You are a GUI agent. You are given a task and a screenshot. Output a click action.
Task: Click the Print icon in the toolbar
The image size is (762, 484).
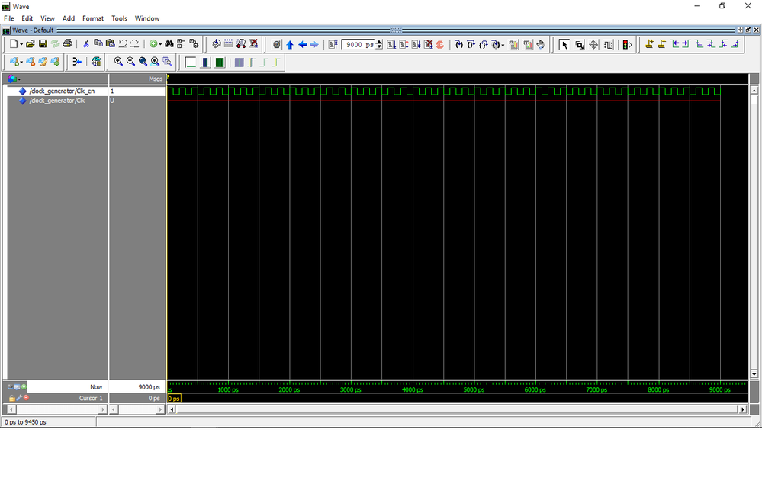[x=68, y=44]
